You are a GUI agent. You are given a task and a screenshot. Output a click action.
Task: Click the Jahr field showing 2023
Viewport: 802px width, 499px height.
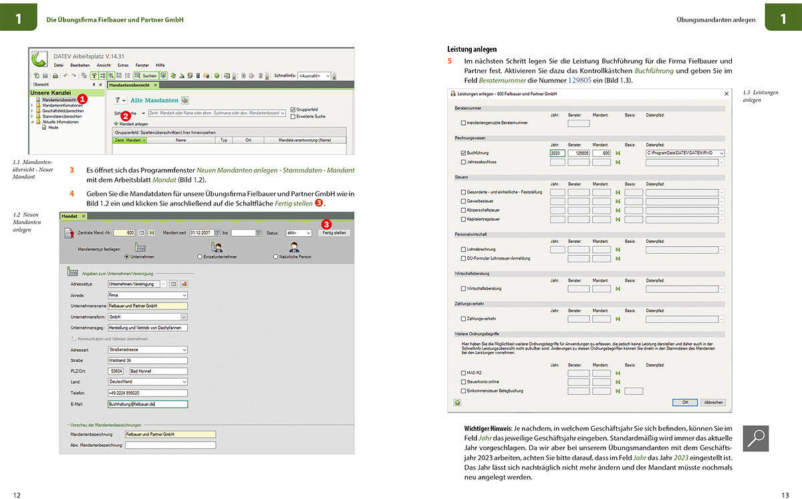click(x=558, y=153)
